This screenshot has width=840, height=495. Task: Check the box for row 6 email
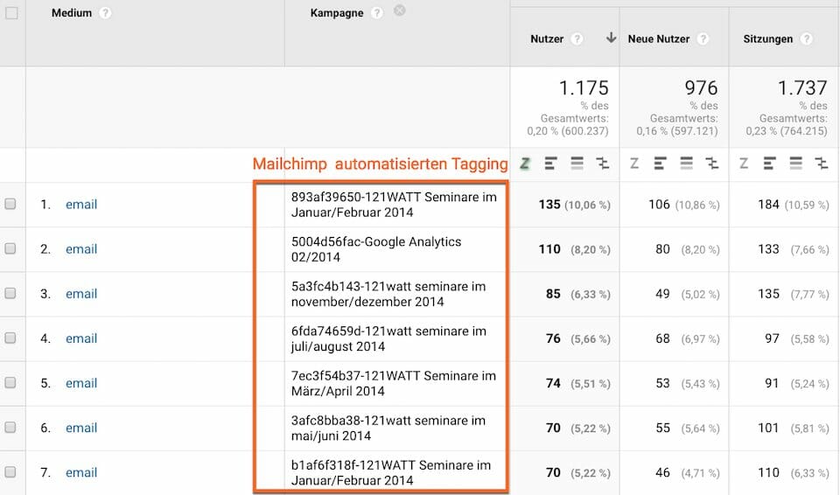click(10, 428)
